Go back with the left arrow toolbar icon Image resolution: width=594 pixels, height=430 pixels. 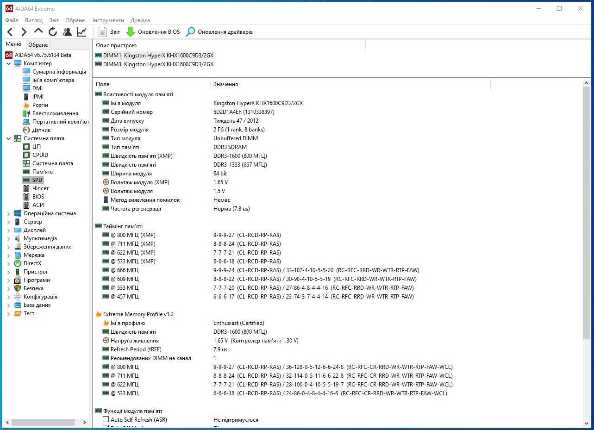(10, 32)
